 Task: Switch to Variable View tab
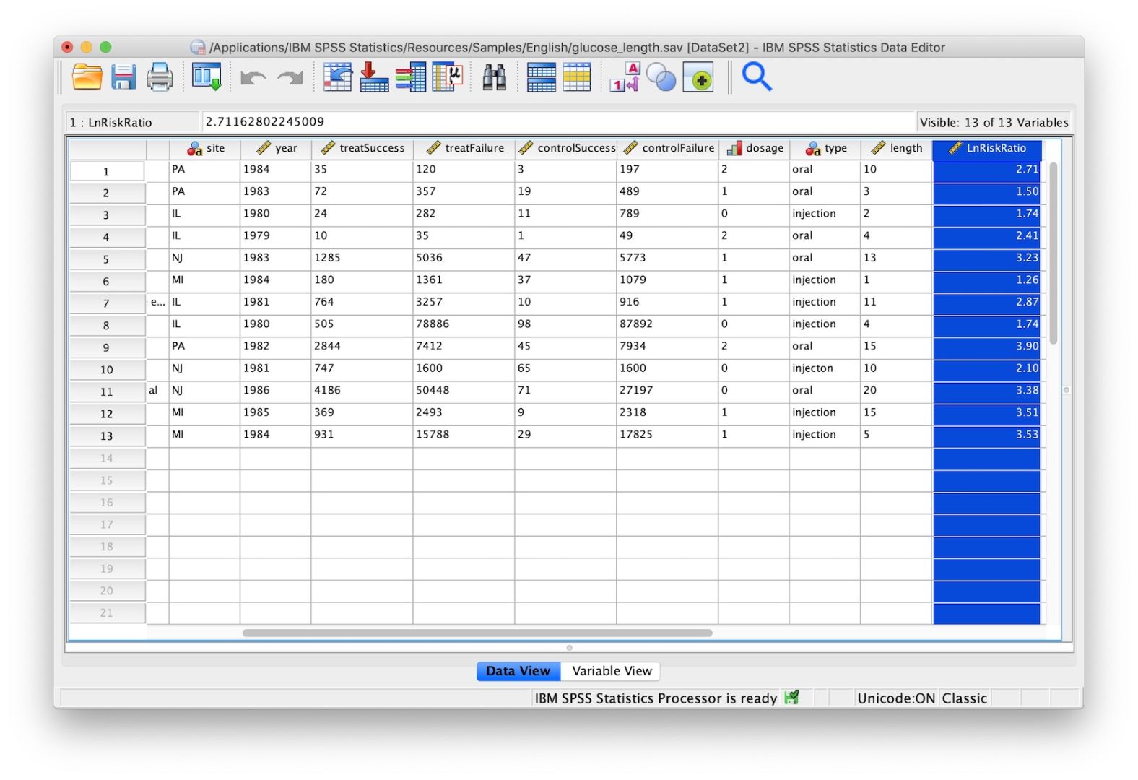pyautogui.click(x=612, y=671)
